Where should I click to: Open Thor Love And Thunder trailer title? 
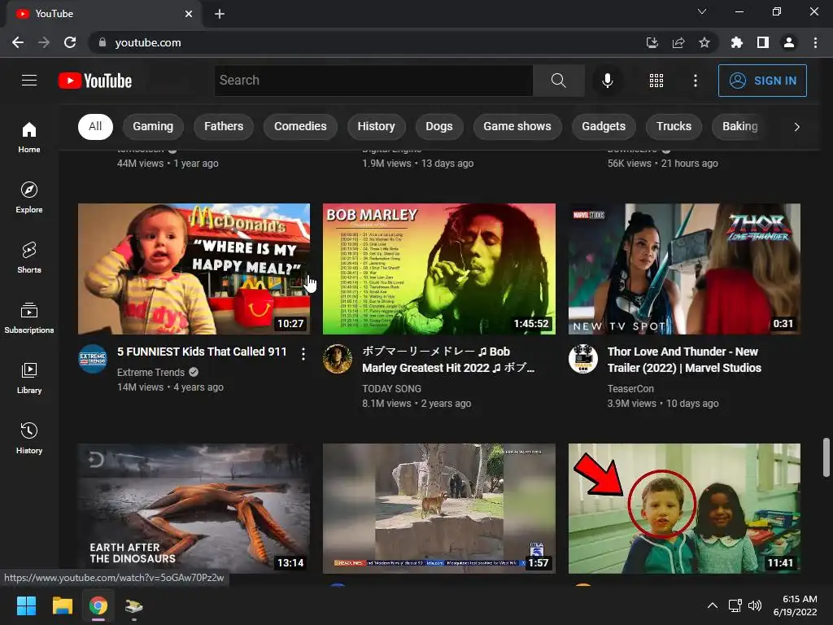(684, 359)
